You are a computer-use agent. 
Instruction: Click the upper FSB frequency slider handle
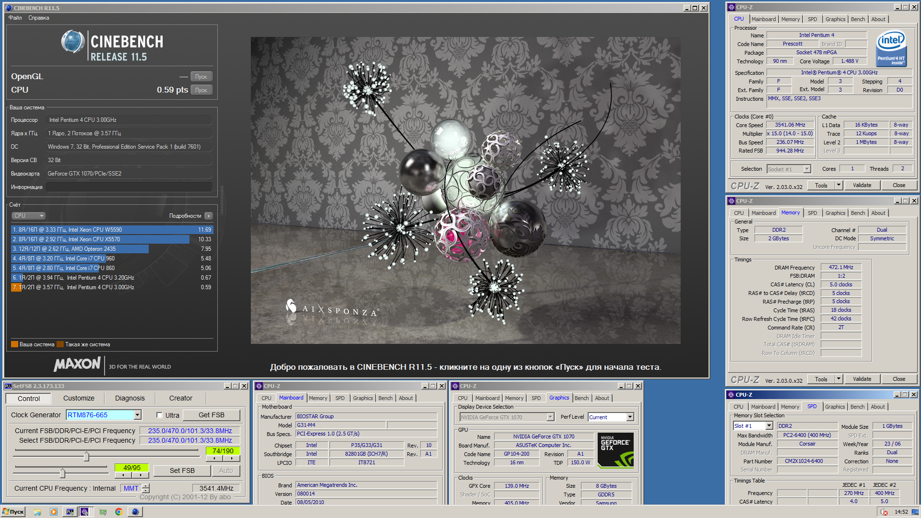pyautogui.click(x=86, y=456)
